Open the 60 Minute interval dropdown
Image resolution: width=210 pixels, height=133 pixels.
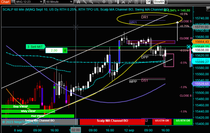(x=59, y=2)
